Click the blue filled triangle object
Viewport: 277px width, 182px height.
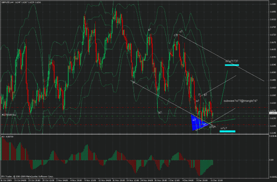(x=198, y=122)
